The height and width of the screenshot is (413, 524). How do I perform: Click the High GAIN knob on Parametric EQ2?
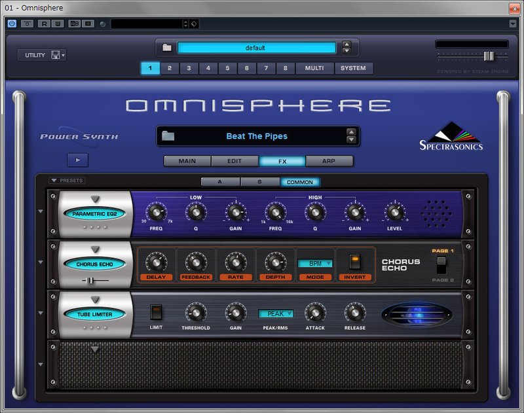tap(355, 212)
